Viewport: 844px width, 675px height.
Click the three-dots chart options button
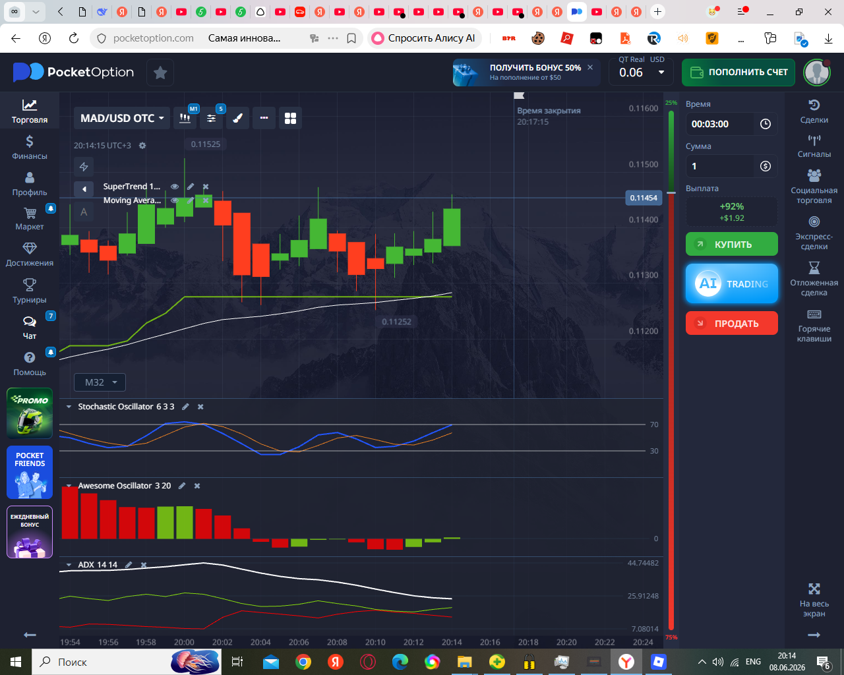(x=264, y=118)
